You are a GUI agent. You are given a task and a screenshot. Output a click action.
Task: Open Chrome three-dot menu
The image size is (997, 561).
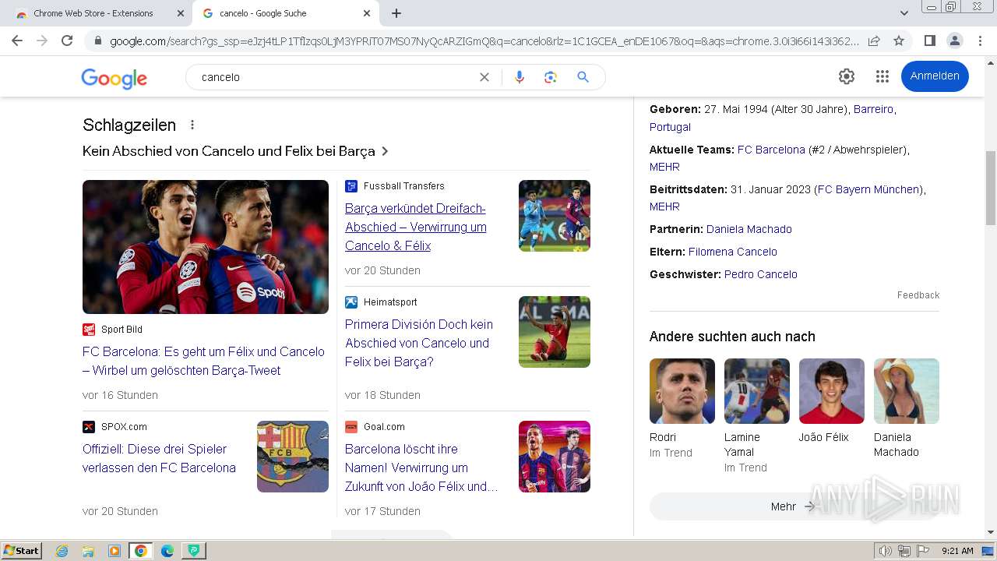pos(979,41)
